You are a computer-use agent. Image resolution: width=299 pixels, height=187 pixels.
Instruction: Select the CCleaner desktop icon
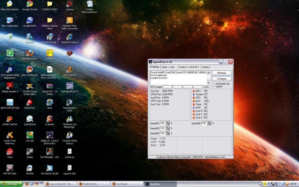pos(50,119)
